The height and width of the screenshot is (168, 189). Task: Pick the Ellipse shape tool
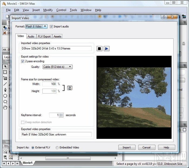tap(5, 96)
